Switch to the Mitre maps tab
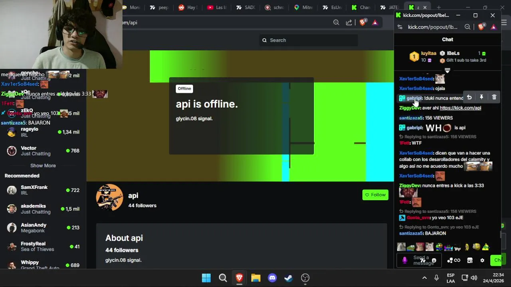 (303, 7)
